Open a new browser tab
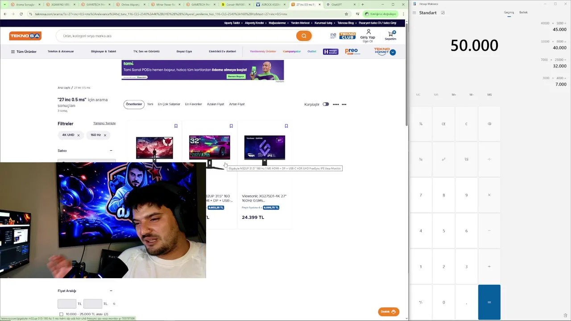Viewport: 571px width, 321px height. 362,4
